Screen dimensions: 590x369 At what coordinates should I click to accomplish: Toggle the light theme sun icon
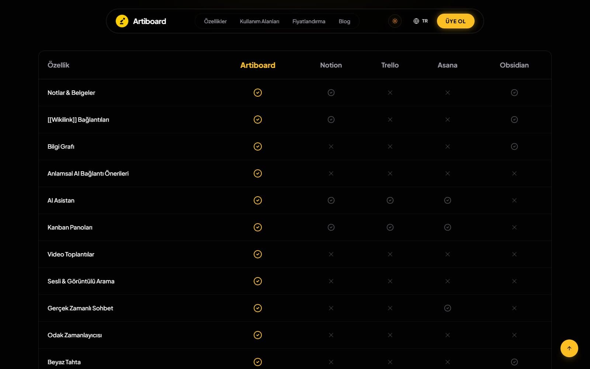(395, 21)
